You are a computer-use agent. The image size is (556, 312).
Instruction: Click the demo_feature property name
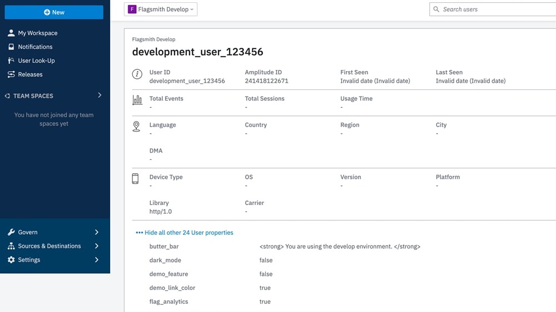click(x=168, y=274)
